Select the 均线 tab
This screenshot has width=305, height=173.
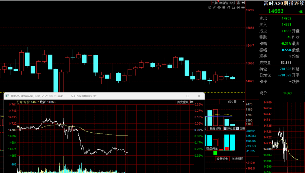(x=232, y=3)
